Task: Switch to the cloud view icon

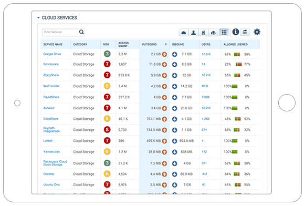Action: click(x=184, y=33)
